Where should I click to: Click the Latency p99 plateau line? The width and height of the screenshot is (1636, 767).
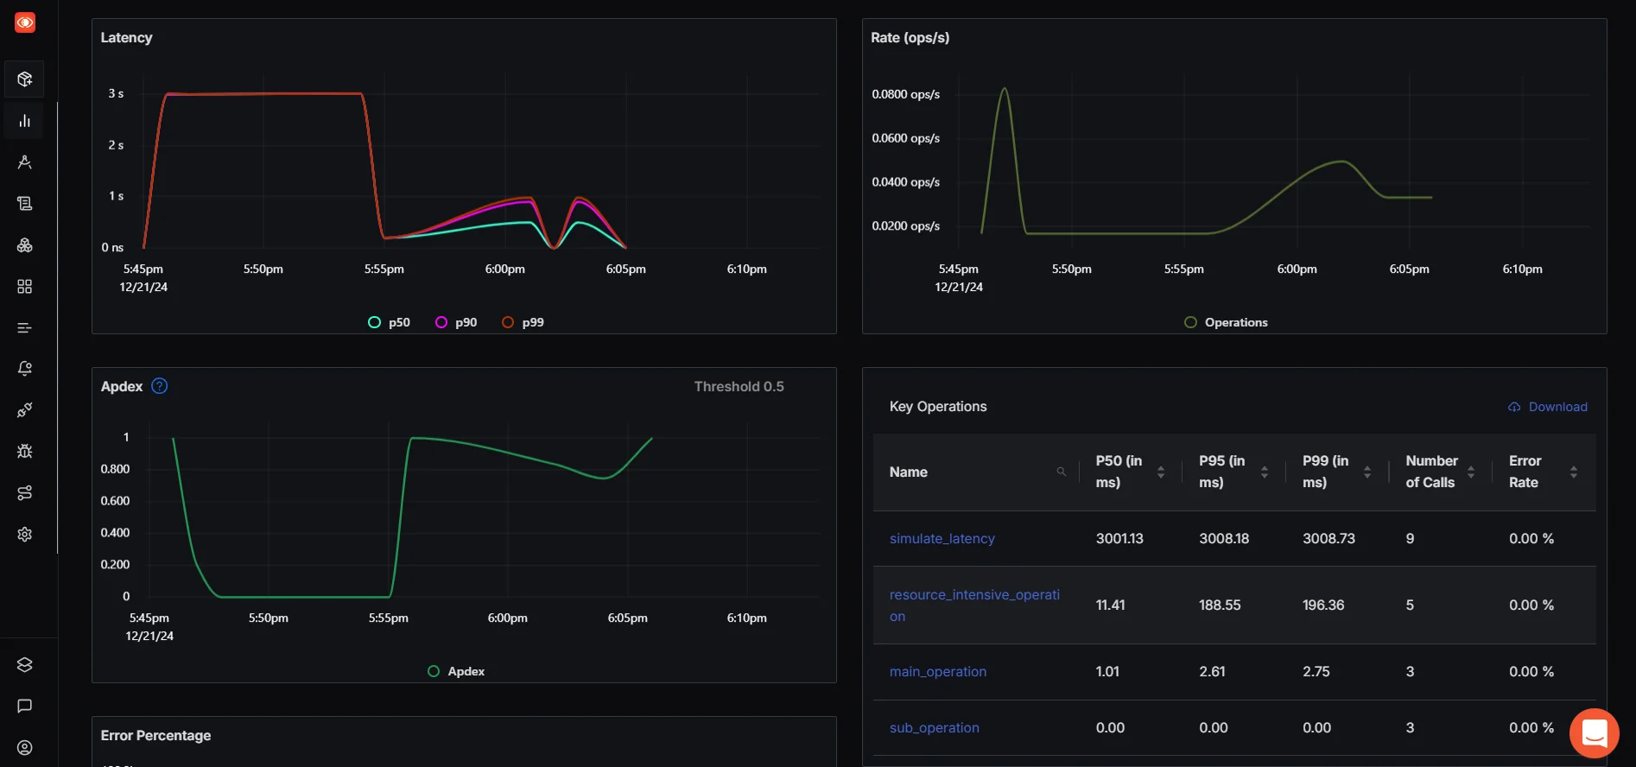tap(263, 93)
